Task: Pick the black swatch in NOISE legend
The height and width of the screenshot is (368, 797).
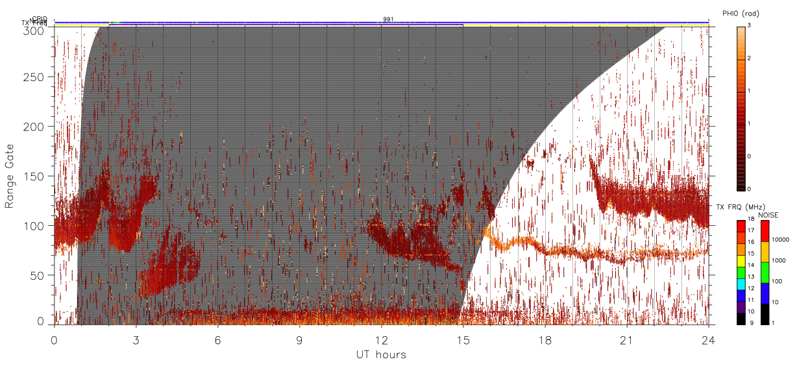Action: (x=765, y=314)
